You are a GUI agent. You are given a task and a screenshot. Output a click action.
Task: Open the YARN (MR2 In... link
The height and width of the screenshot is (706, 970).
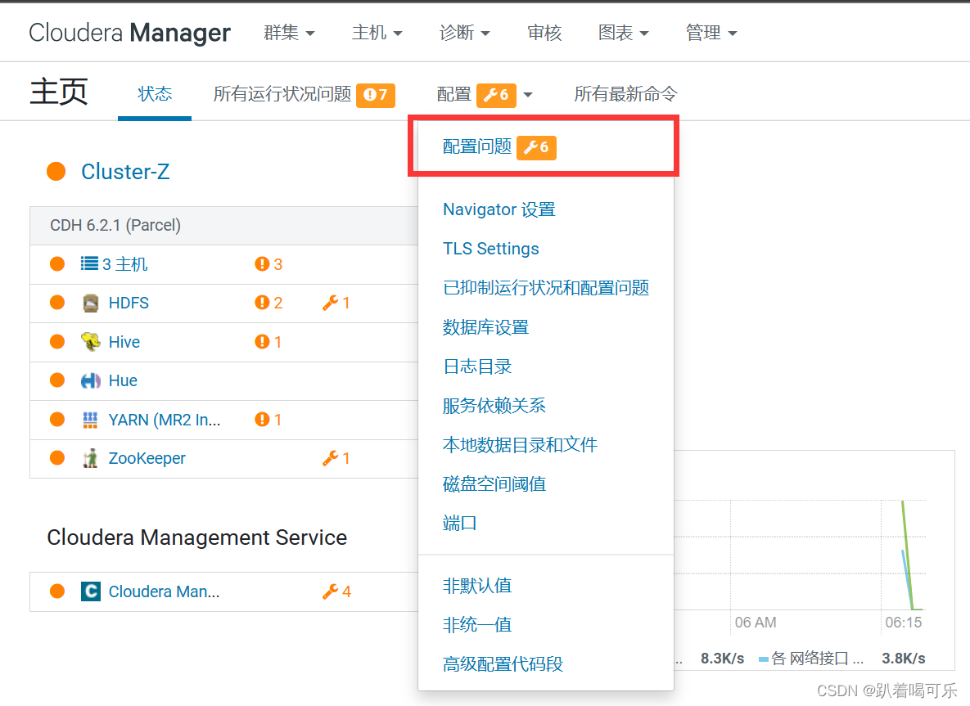[x=164, y=420]
